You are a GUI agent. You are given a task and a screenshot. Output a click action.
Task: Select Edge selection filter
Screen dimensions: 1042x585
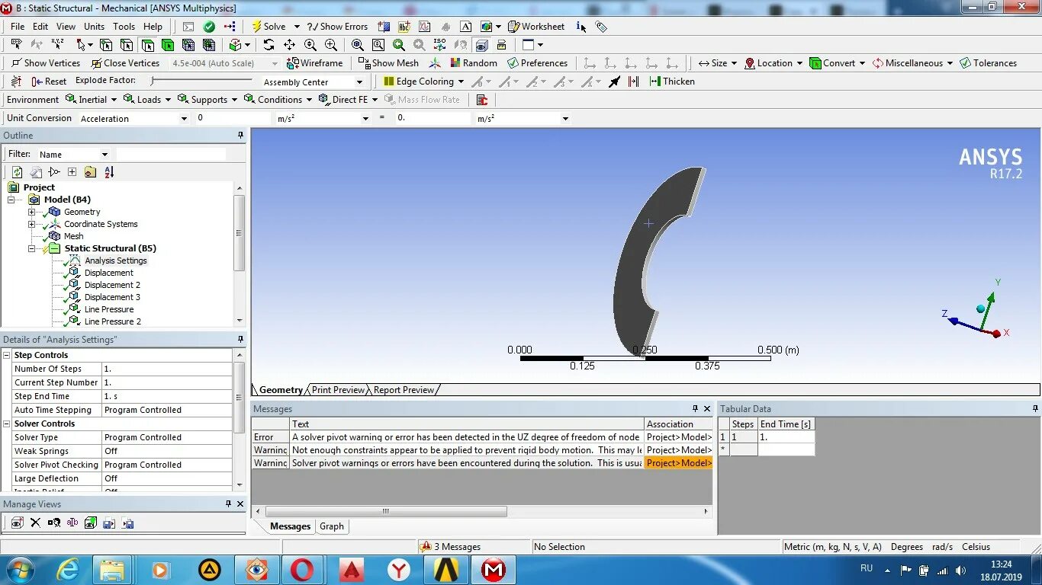click(x=127, y=45)
